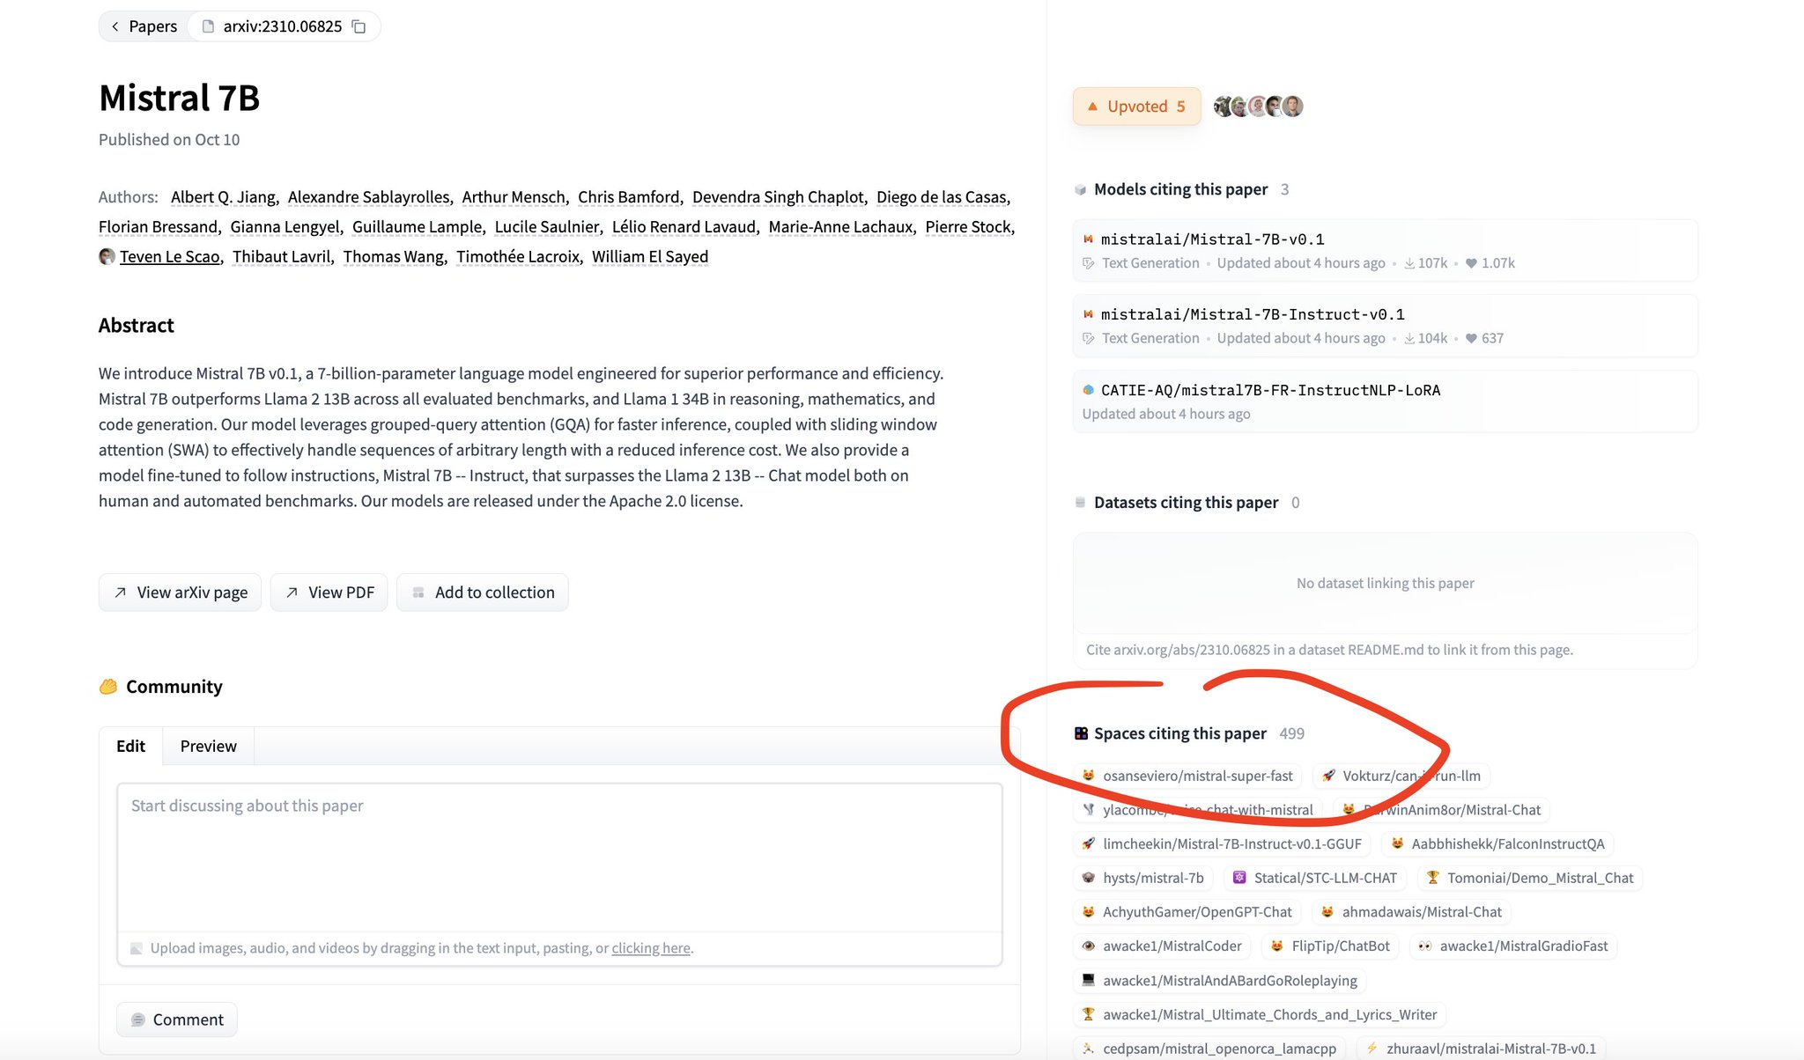Open ahmadawais/Mistral-Chat space
Screen dimensions: 1804x1060
[1412, 912]
